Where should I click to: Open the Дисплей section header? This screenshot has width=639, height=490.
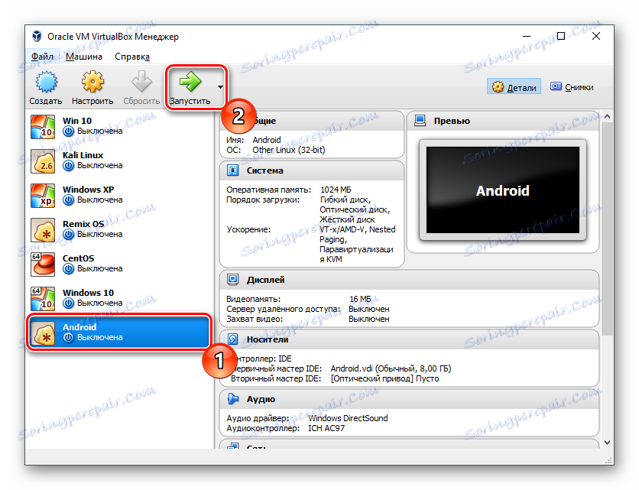coord(409,280)
